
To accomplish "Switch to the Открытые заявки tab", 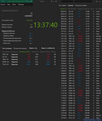I will click(81, 5).
